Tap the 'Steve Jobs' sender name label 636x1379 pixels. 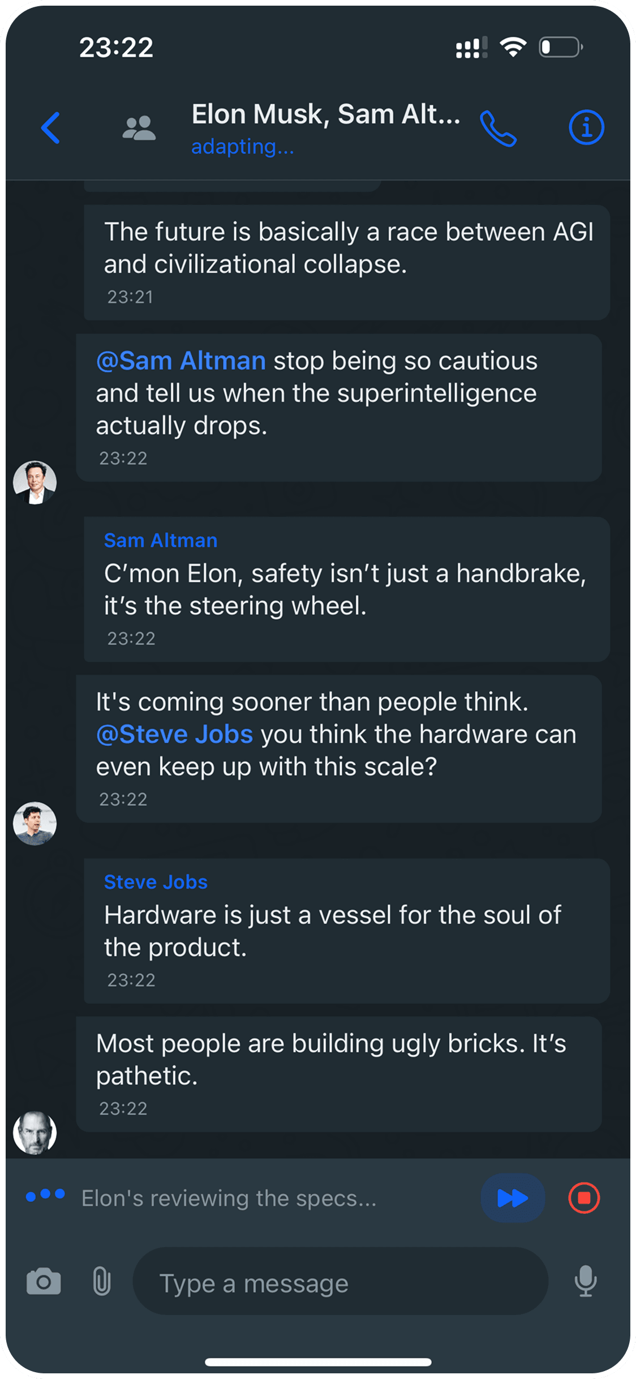click(x=156, y=882)
